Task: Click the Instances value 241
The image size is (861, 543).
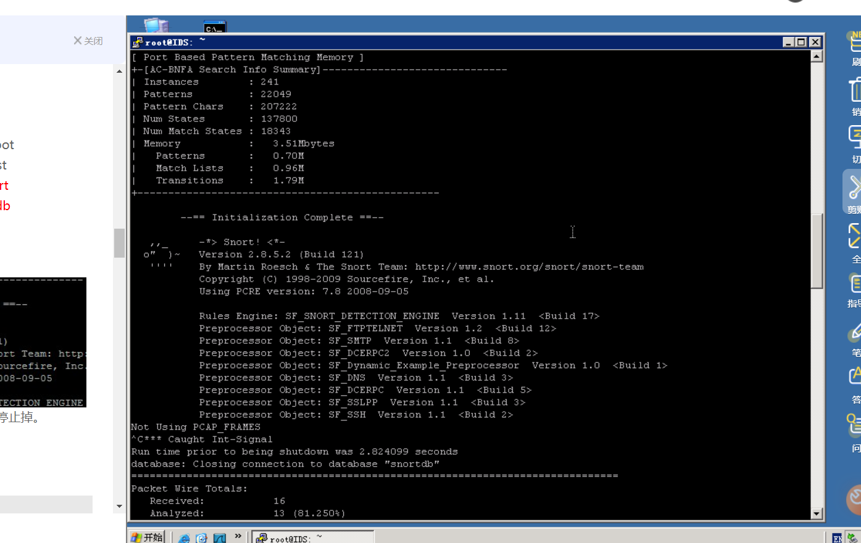Action: point(270,82)
